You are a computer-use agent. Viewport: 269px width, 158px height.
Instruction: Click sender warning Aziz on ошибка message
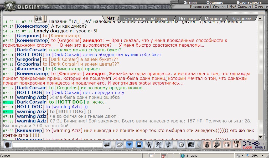32,97
